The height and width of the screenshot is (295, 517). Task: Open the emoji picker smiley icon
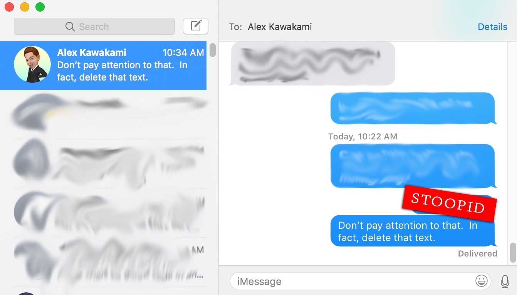coord(482,281)
